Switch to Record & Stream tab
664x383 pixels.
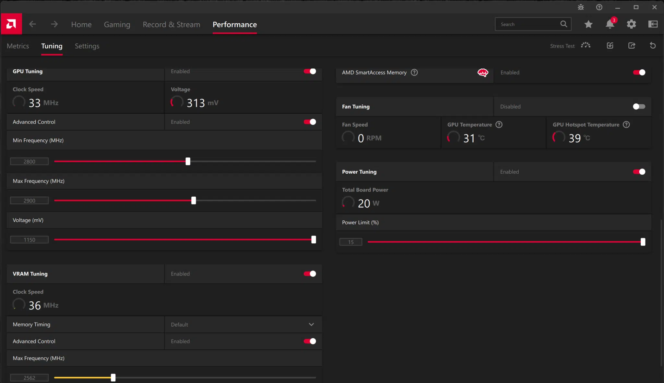click(172, 24)
